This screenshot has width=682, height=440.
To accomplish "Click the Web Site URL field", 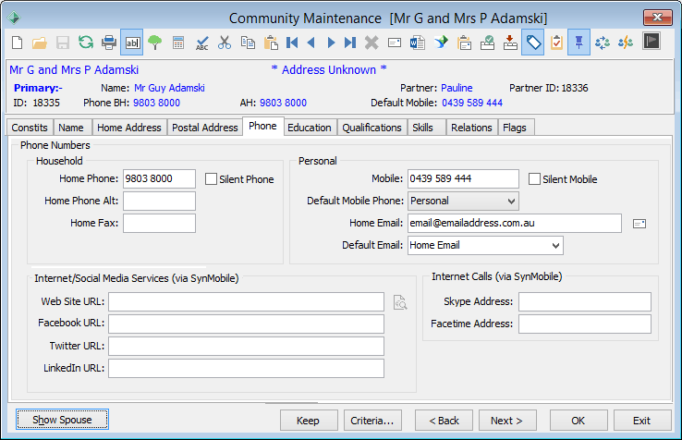I will click(x=246, y=301).
